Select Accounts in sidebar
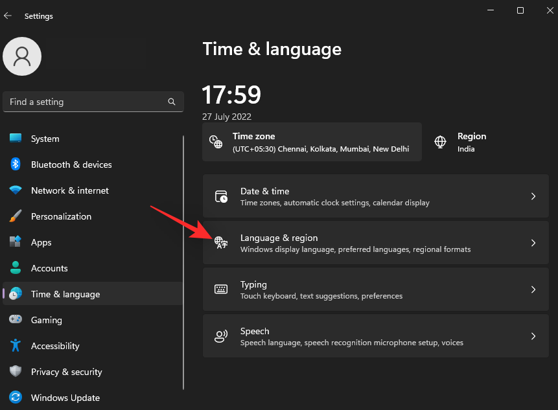This screenshot has width=558, height=410. (93, 268)
